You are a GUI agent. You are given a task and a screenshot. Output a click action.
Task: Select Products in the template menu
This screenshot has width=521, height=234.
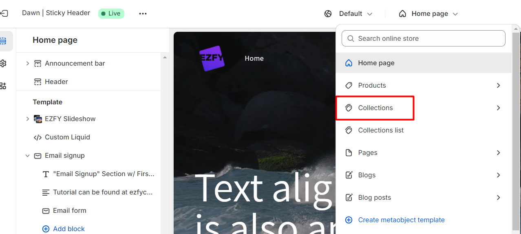point(424,85)
